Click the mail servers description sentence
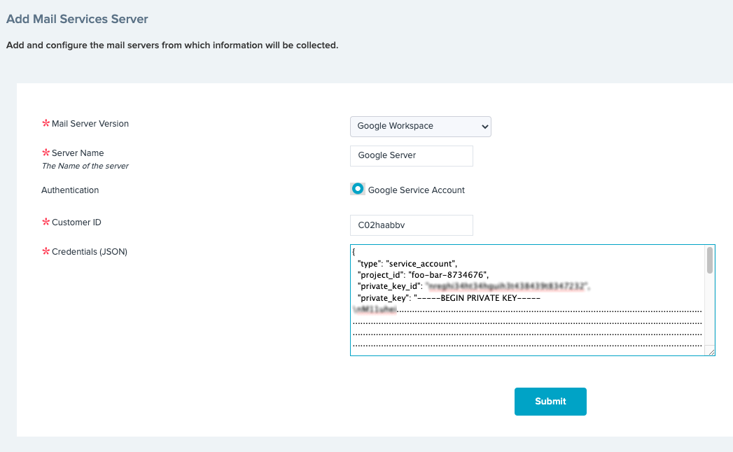Viewport: 733px width, 452px height. pos(172,45)
